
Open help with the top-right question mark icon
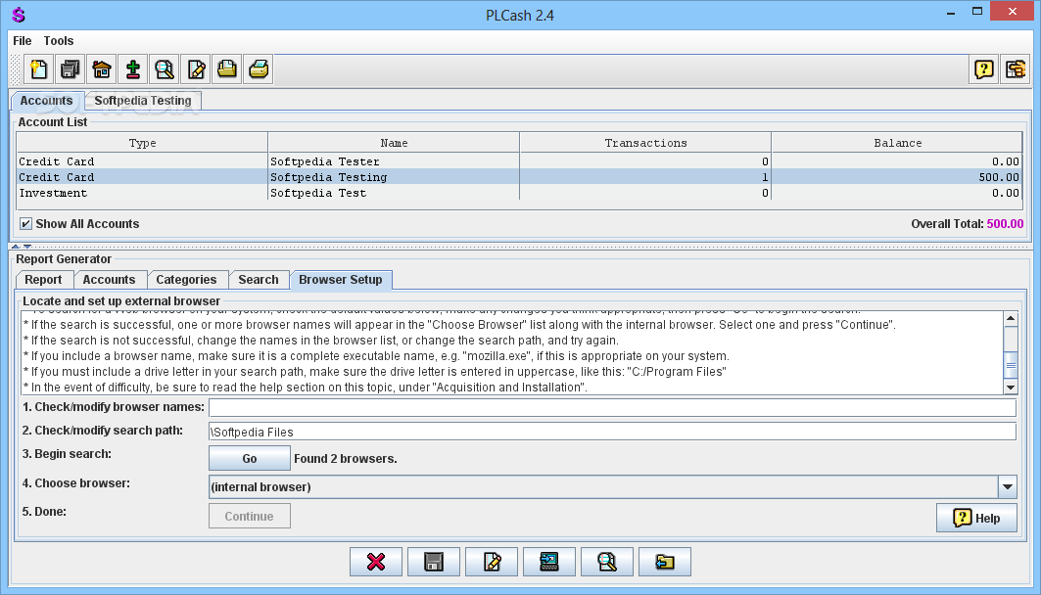pos(984,69)
